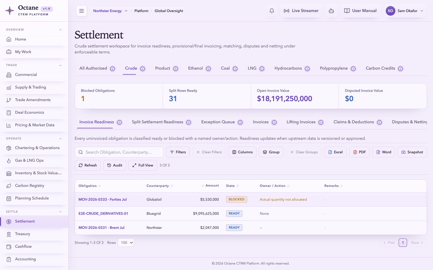Show info icon for Exception Queue
This screenshot has height=270, width=433.
[x=240, y=122]
